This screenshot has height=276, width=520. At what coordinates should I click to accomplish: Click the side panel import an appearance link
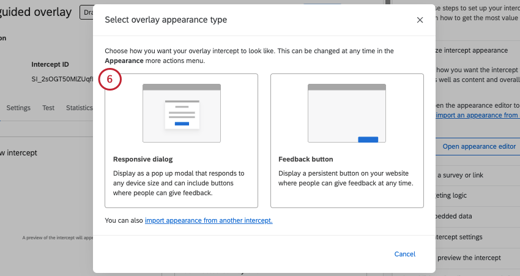477,115
